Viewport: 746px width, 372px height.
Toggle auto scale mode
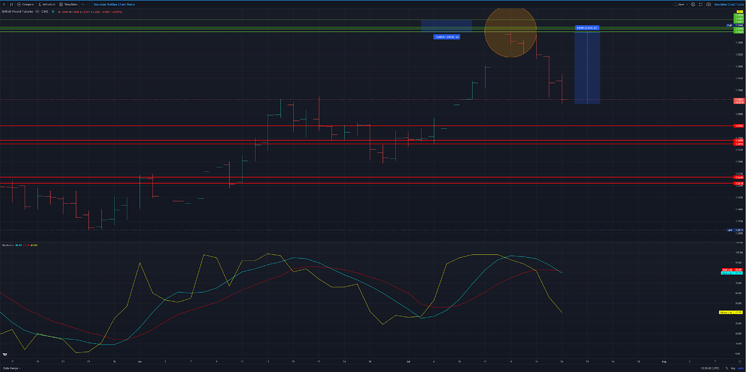coord(740,368)
